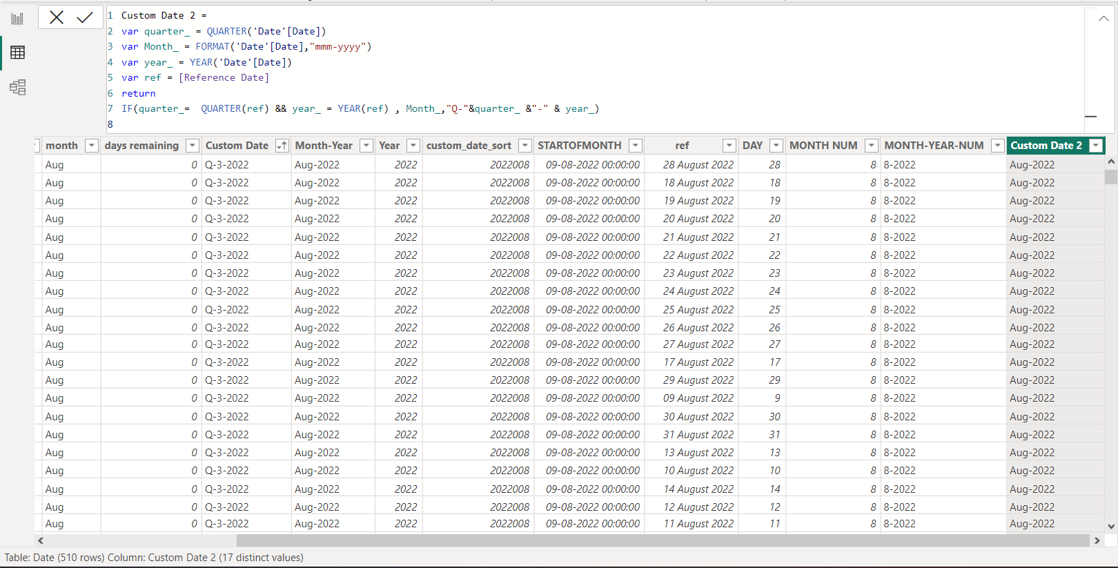The image size is (1118, 568).
Task: Open DAY column filter dropdown
Action: 776,146
